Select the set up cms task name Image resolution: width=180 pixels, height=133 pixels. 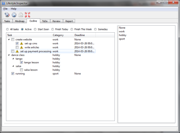click(31, 43)
